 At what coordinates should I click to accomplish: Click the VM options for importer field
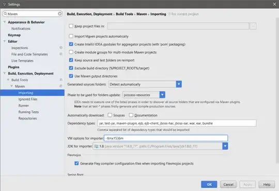166,138
